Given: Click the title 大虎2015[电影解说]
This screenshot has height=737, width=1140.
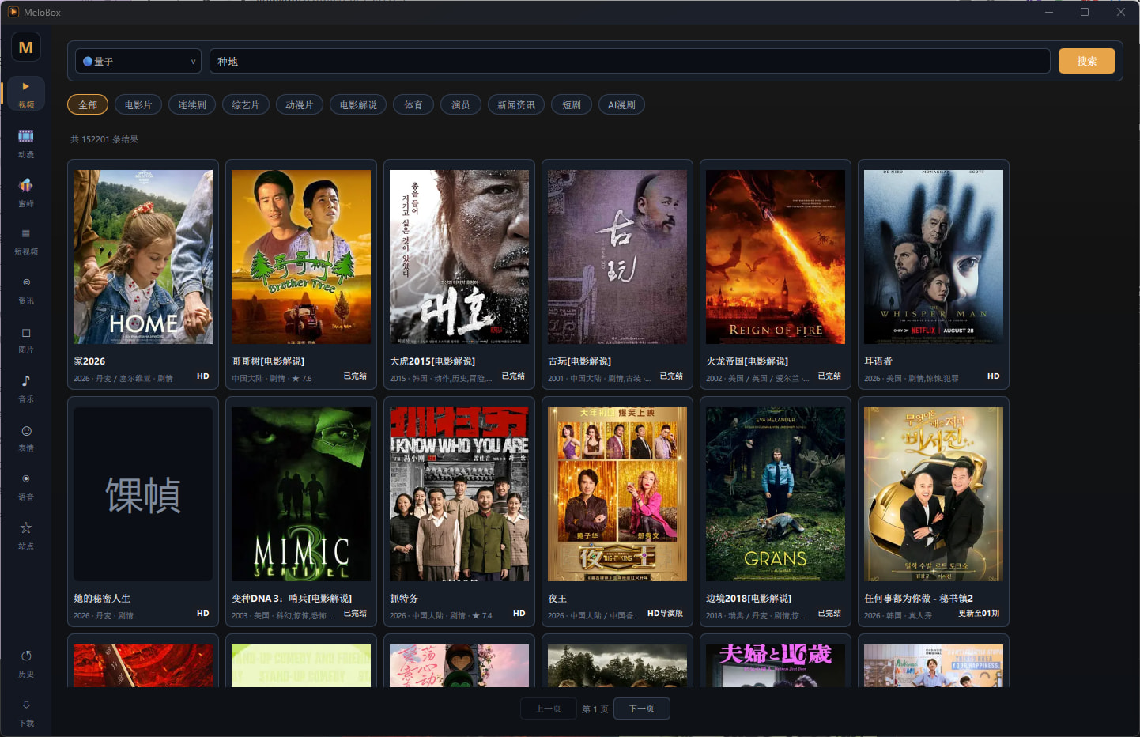Looking at the screenshot, I should click(432, 361).
